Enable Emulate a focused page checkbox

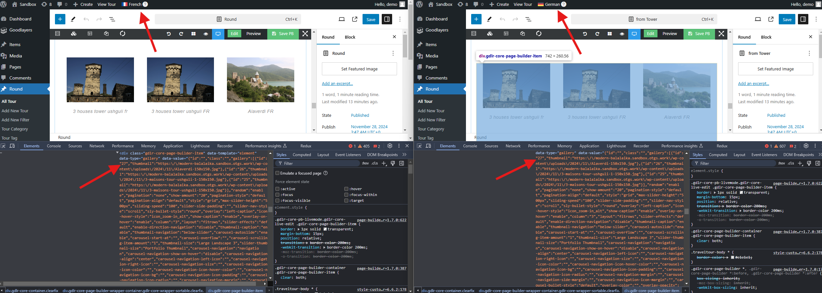coord(277,173)
